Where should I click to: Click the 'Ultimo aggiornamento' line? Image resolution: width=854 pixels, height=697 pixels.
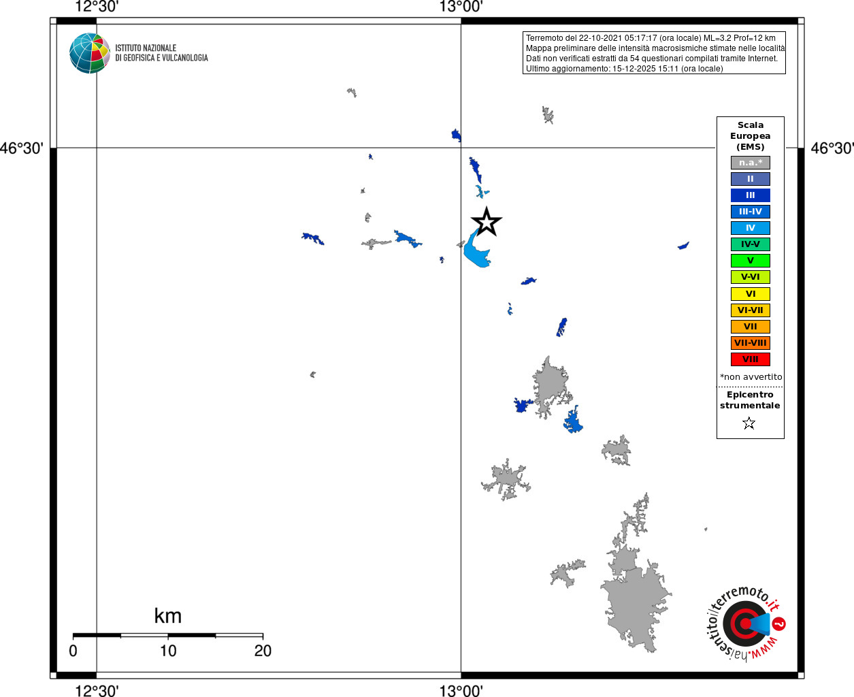[x=625, y=69]
